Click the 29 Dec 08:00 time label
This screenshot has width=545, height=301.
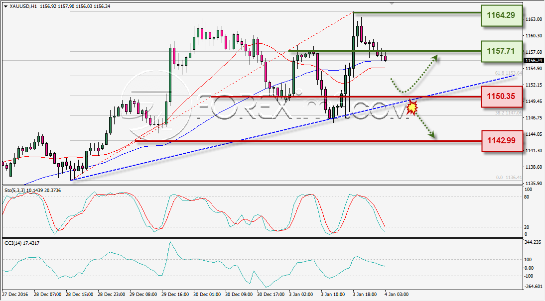click(143, 295)
